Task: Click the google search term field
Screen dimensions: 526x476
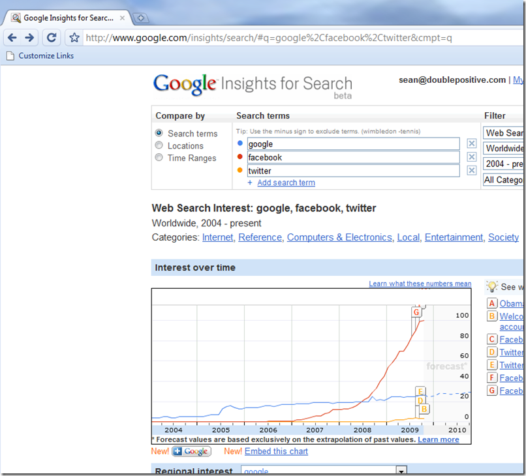Action: click(354, 144)
